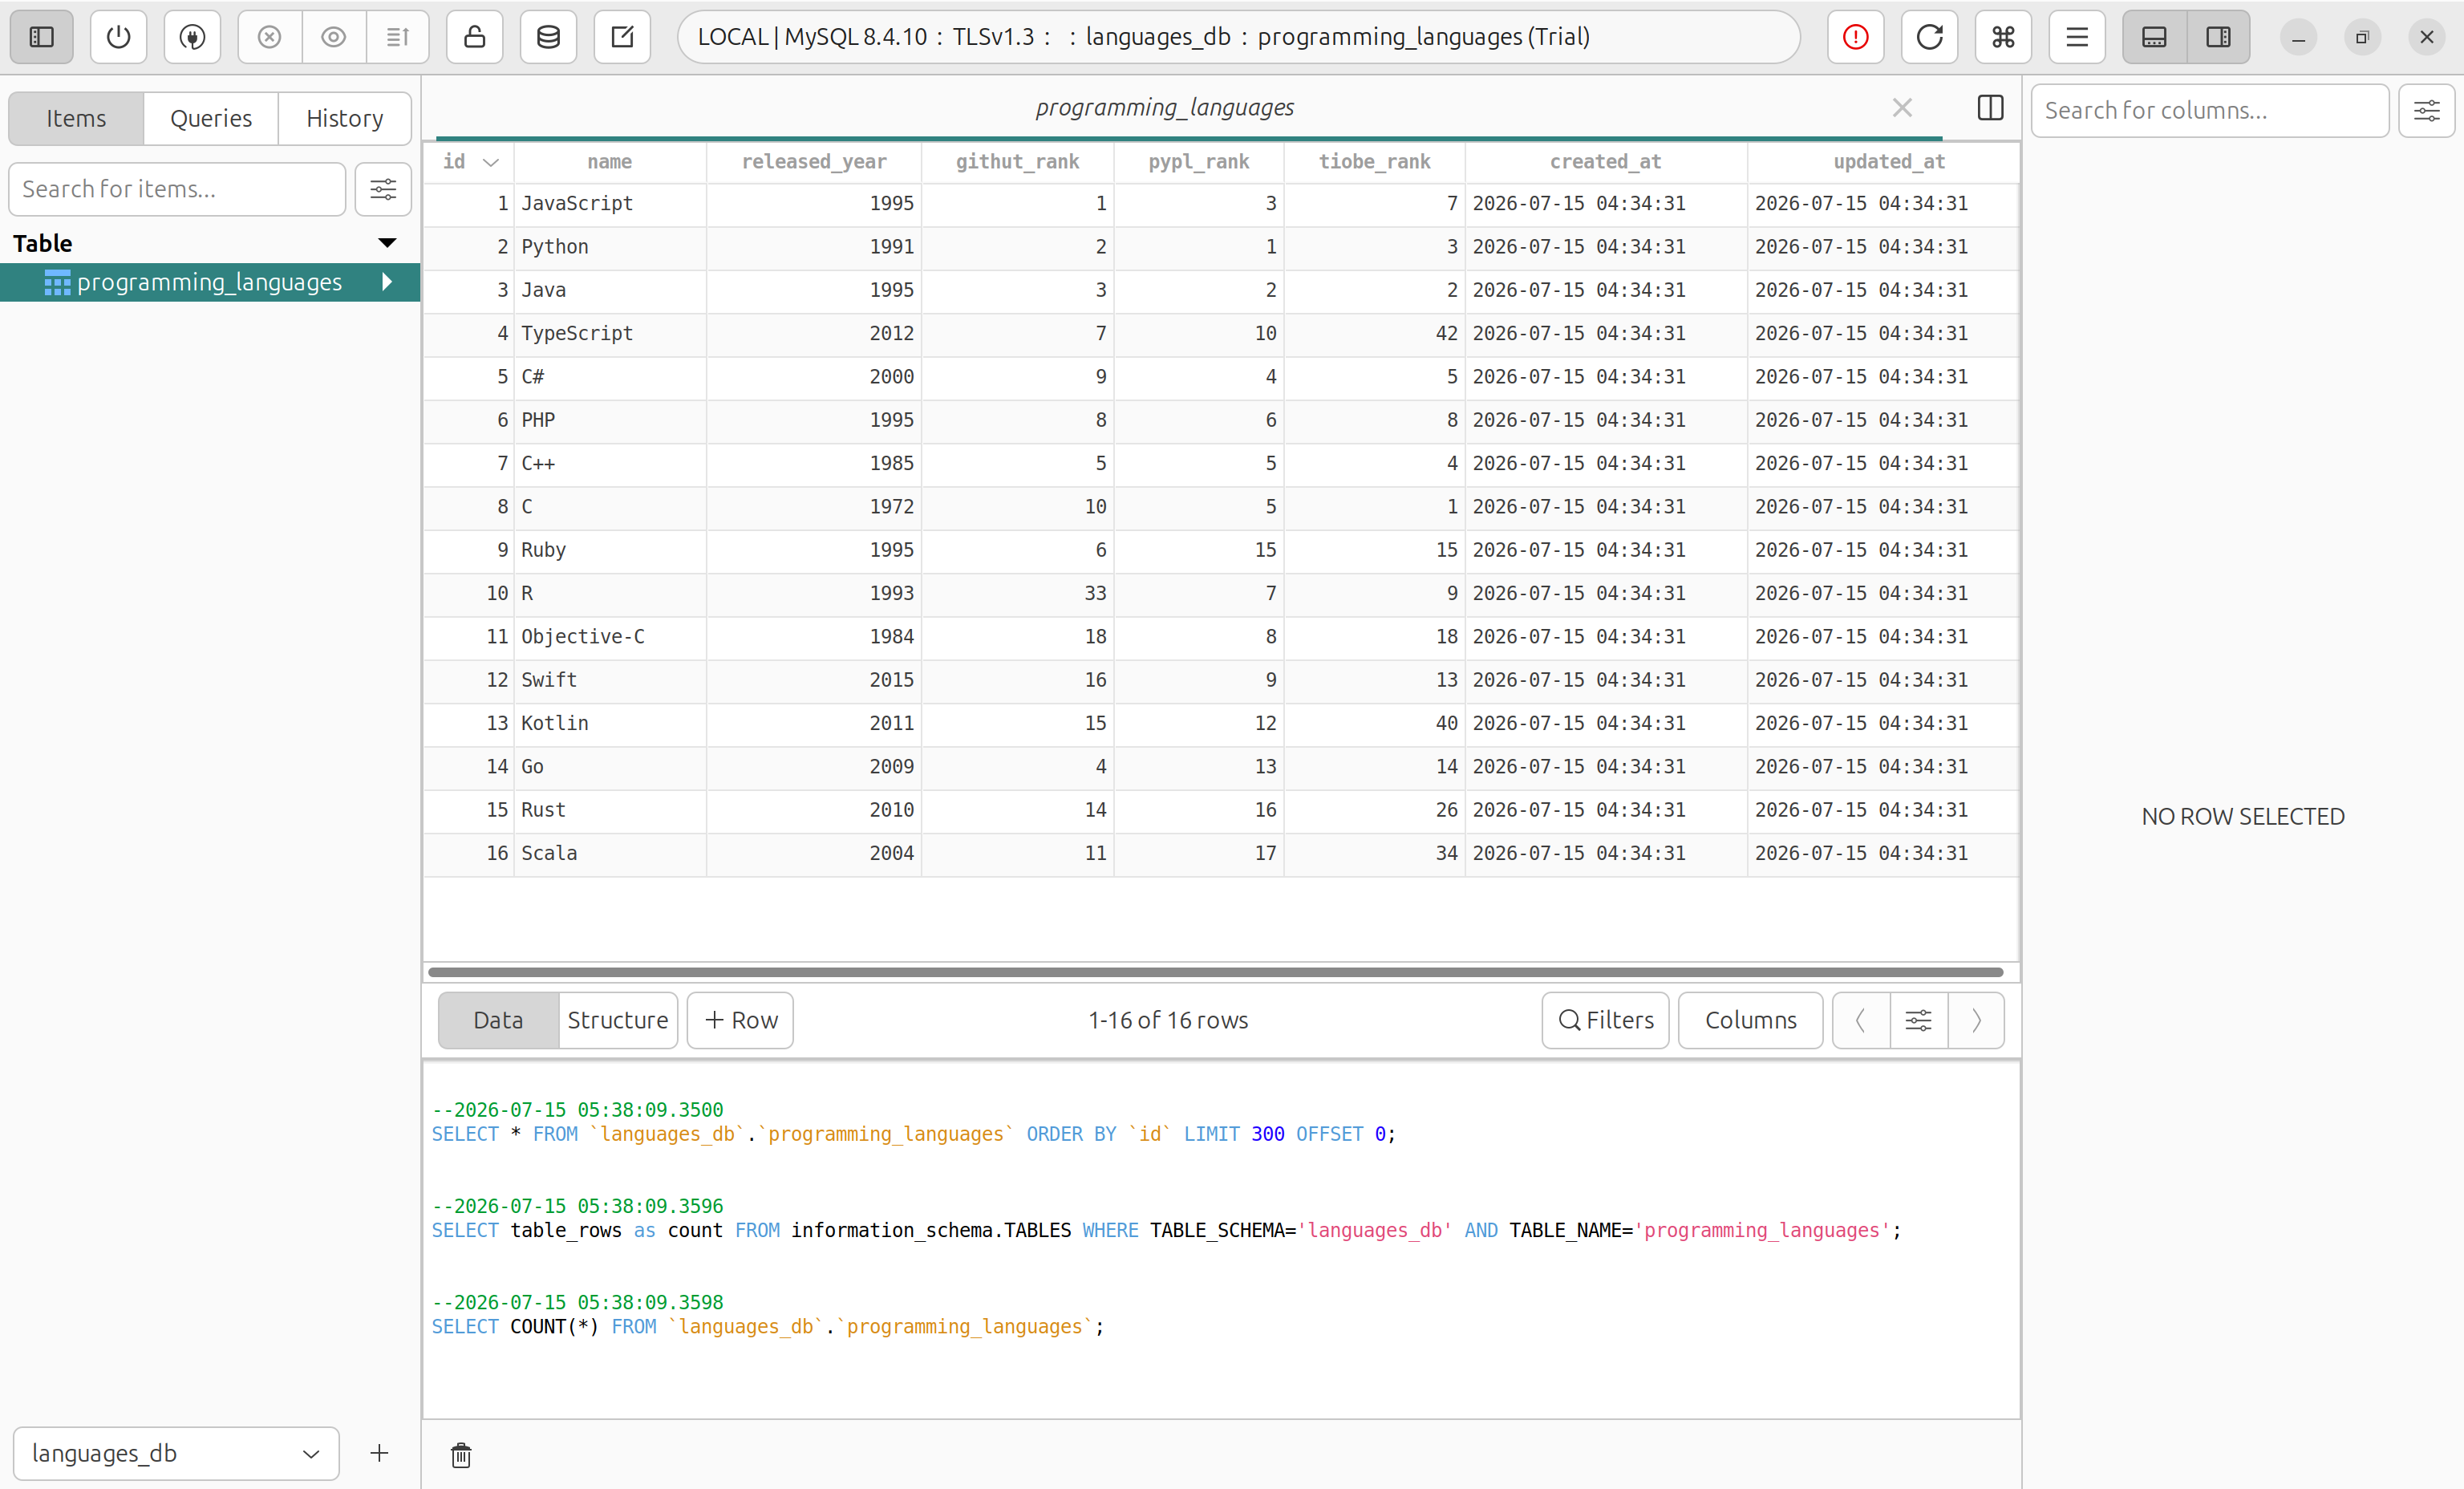Expand programming_languages row arrow
The image size is (2464, 1489).
pos(387,282)
